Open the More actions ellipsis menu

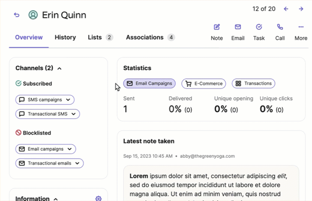click(301, 27)
